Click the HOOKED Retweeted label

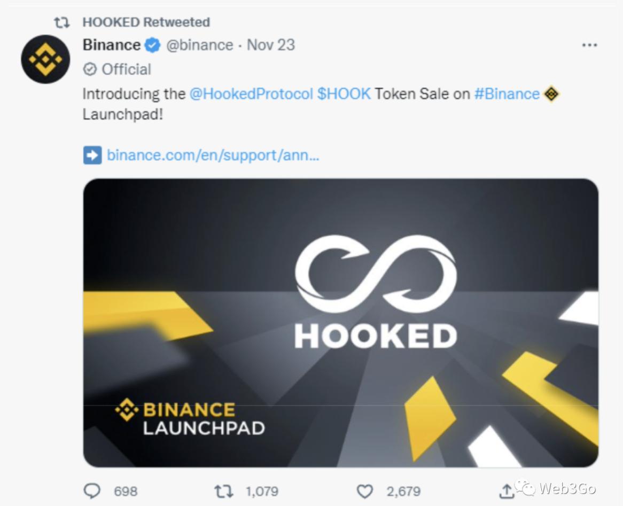click(146, 22)
